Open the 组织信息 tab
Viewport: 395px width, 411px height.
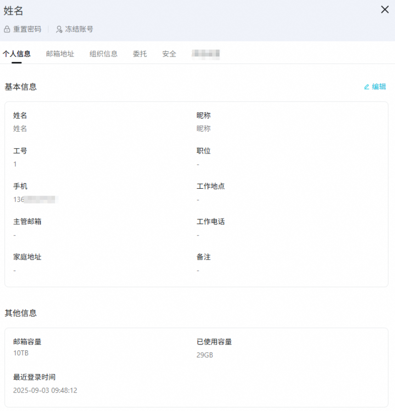pos(103,54)
